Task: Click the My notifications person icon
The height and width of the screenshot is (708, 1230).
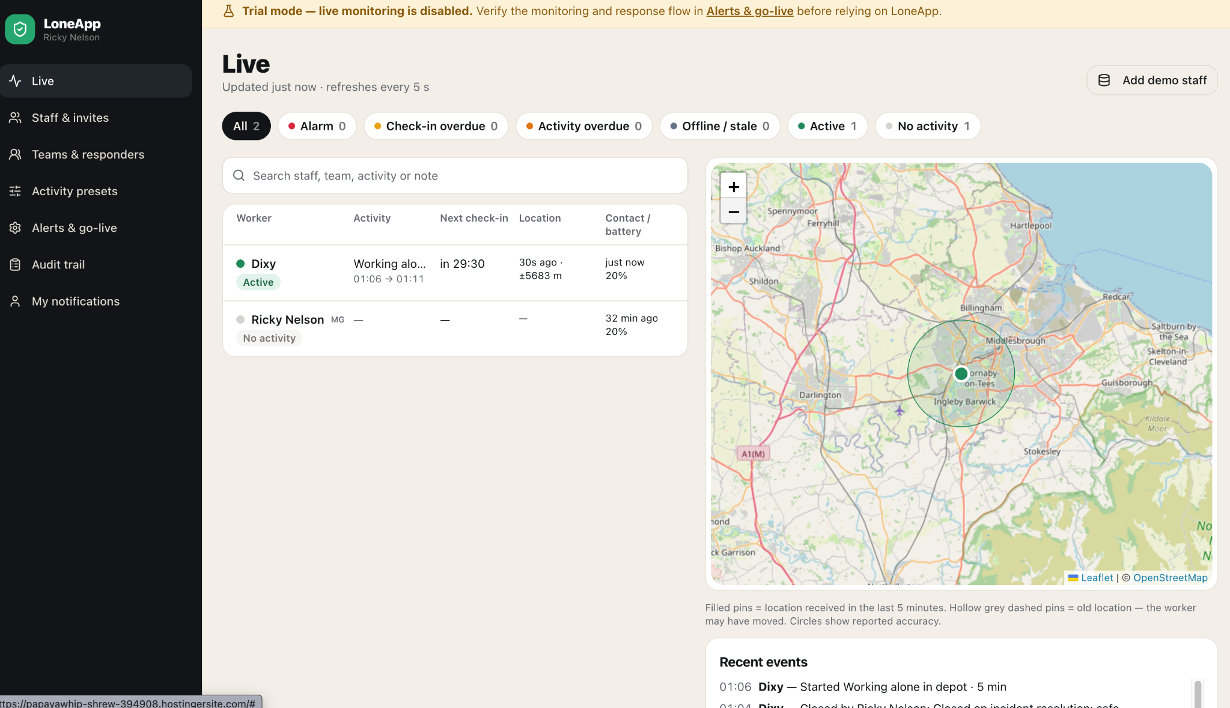Action: click(16, 301)
